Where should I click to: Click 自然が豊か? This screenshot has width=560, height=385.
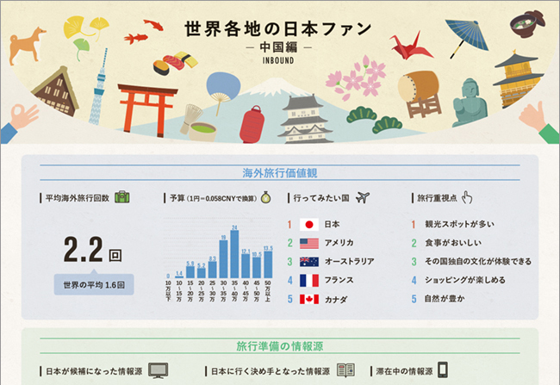click(x=445, y=299)
